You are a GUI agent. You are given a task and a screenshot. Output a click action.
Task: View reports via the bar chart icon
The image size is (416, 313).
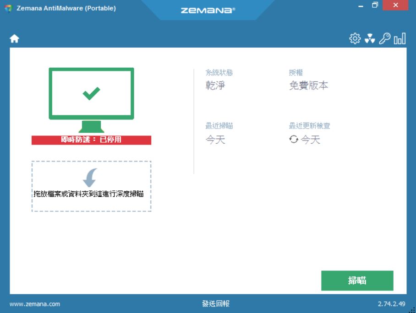[x=400, y=39]
